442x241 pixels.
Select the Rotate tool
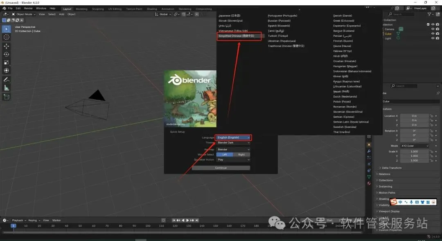pyautogui.click(x=6, y=54)
